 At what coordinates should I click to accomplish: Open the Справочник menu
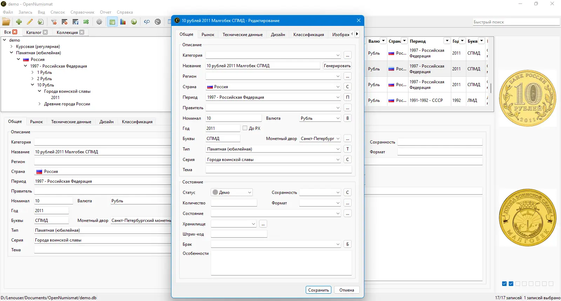coord(82,12)
